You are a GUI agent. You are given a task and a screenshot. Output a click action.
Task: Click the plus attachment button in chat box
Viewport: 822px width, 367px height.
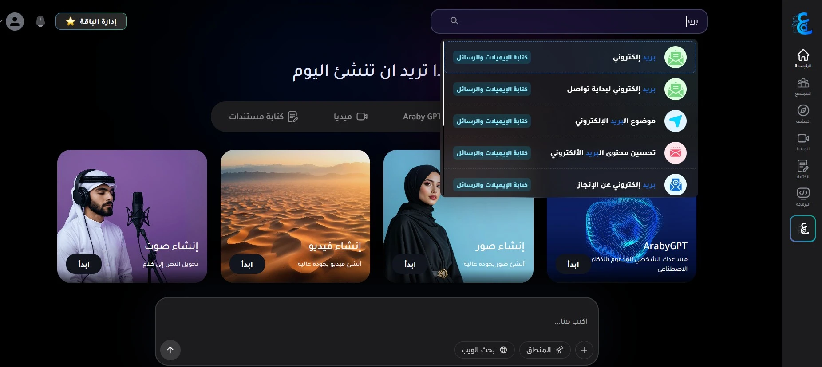[x=584, y=350]
